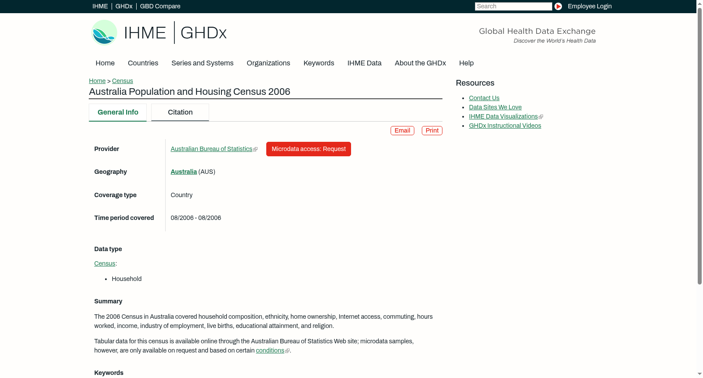The image size is (703, 378).
Task: Open IHME link in top bar
Action: (x=100, y=6)
